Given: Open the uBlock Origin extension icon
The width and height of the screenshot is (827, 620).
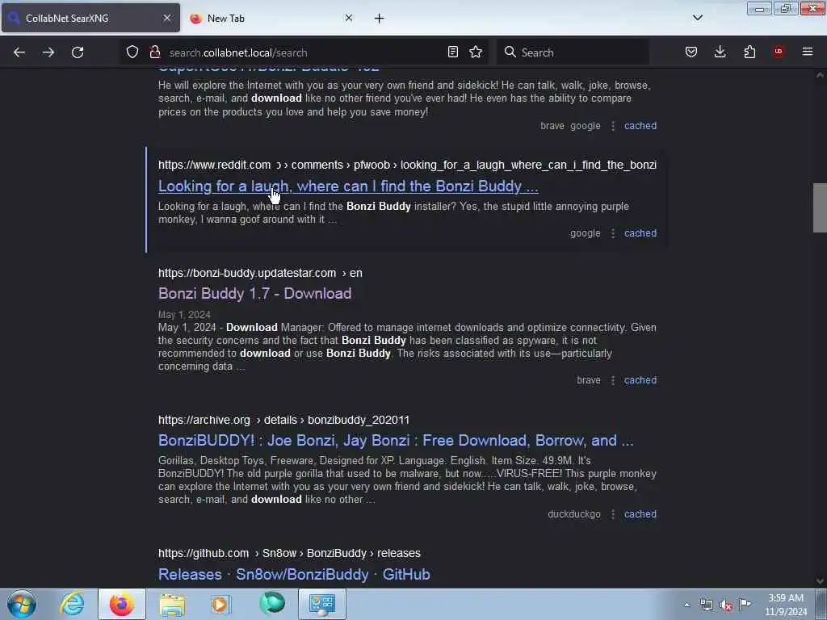Looking at the screenshot, I should [779, 52].
